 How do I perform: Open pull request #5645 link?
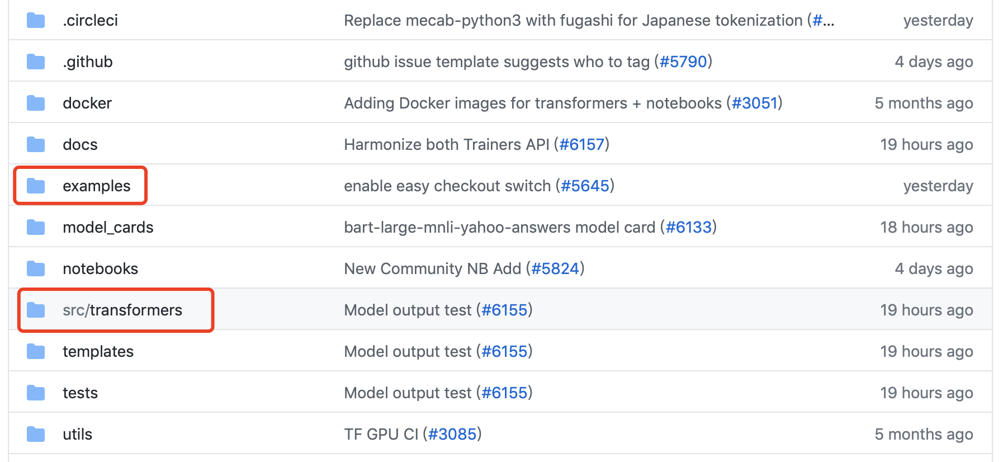click(x=585, y=186)
